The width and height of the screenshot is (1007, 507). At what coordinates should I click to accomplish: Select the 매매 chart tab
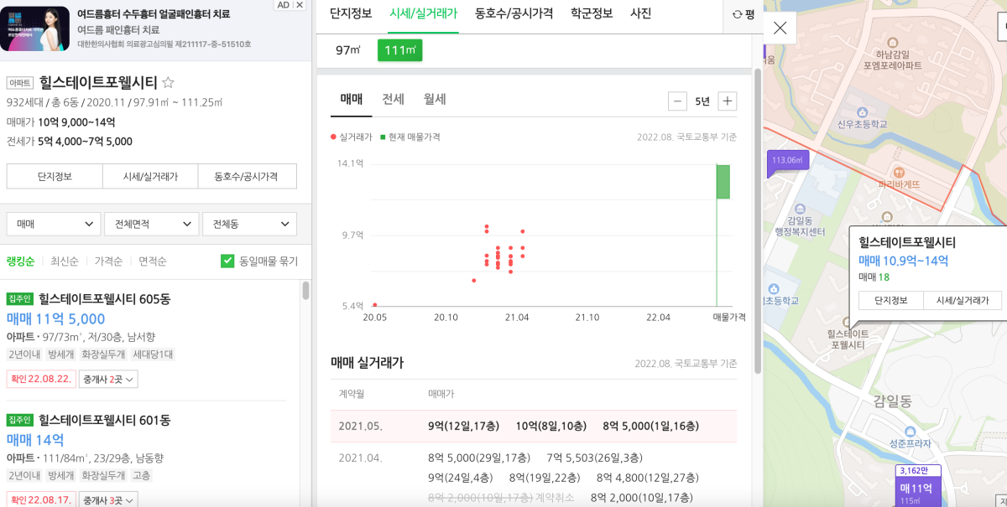coord(351,99)
